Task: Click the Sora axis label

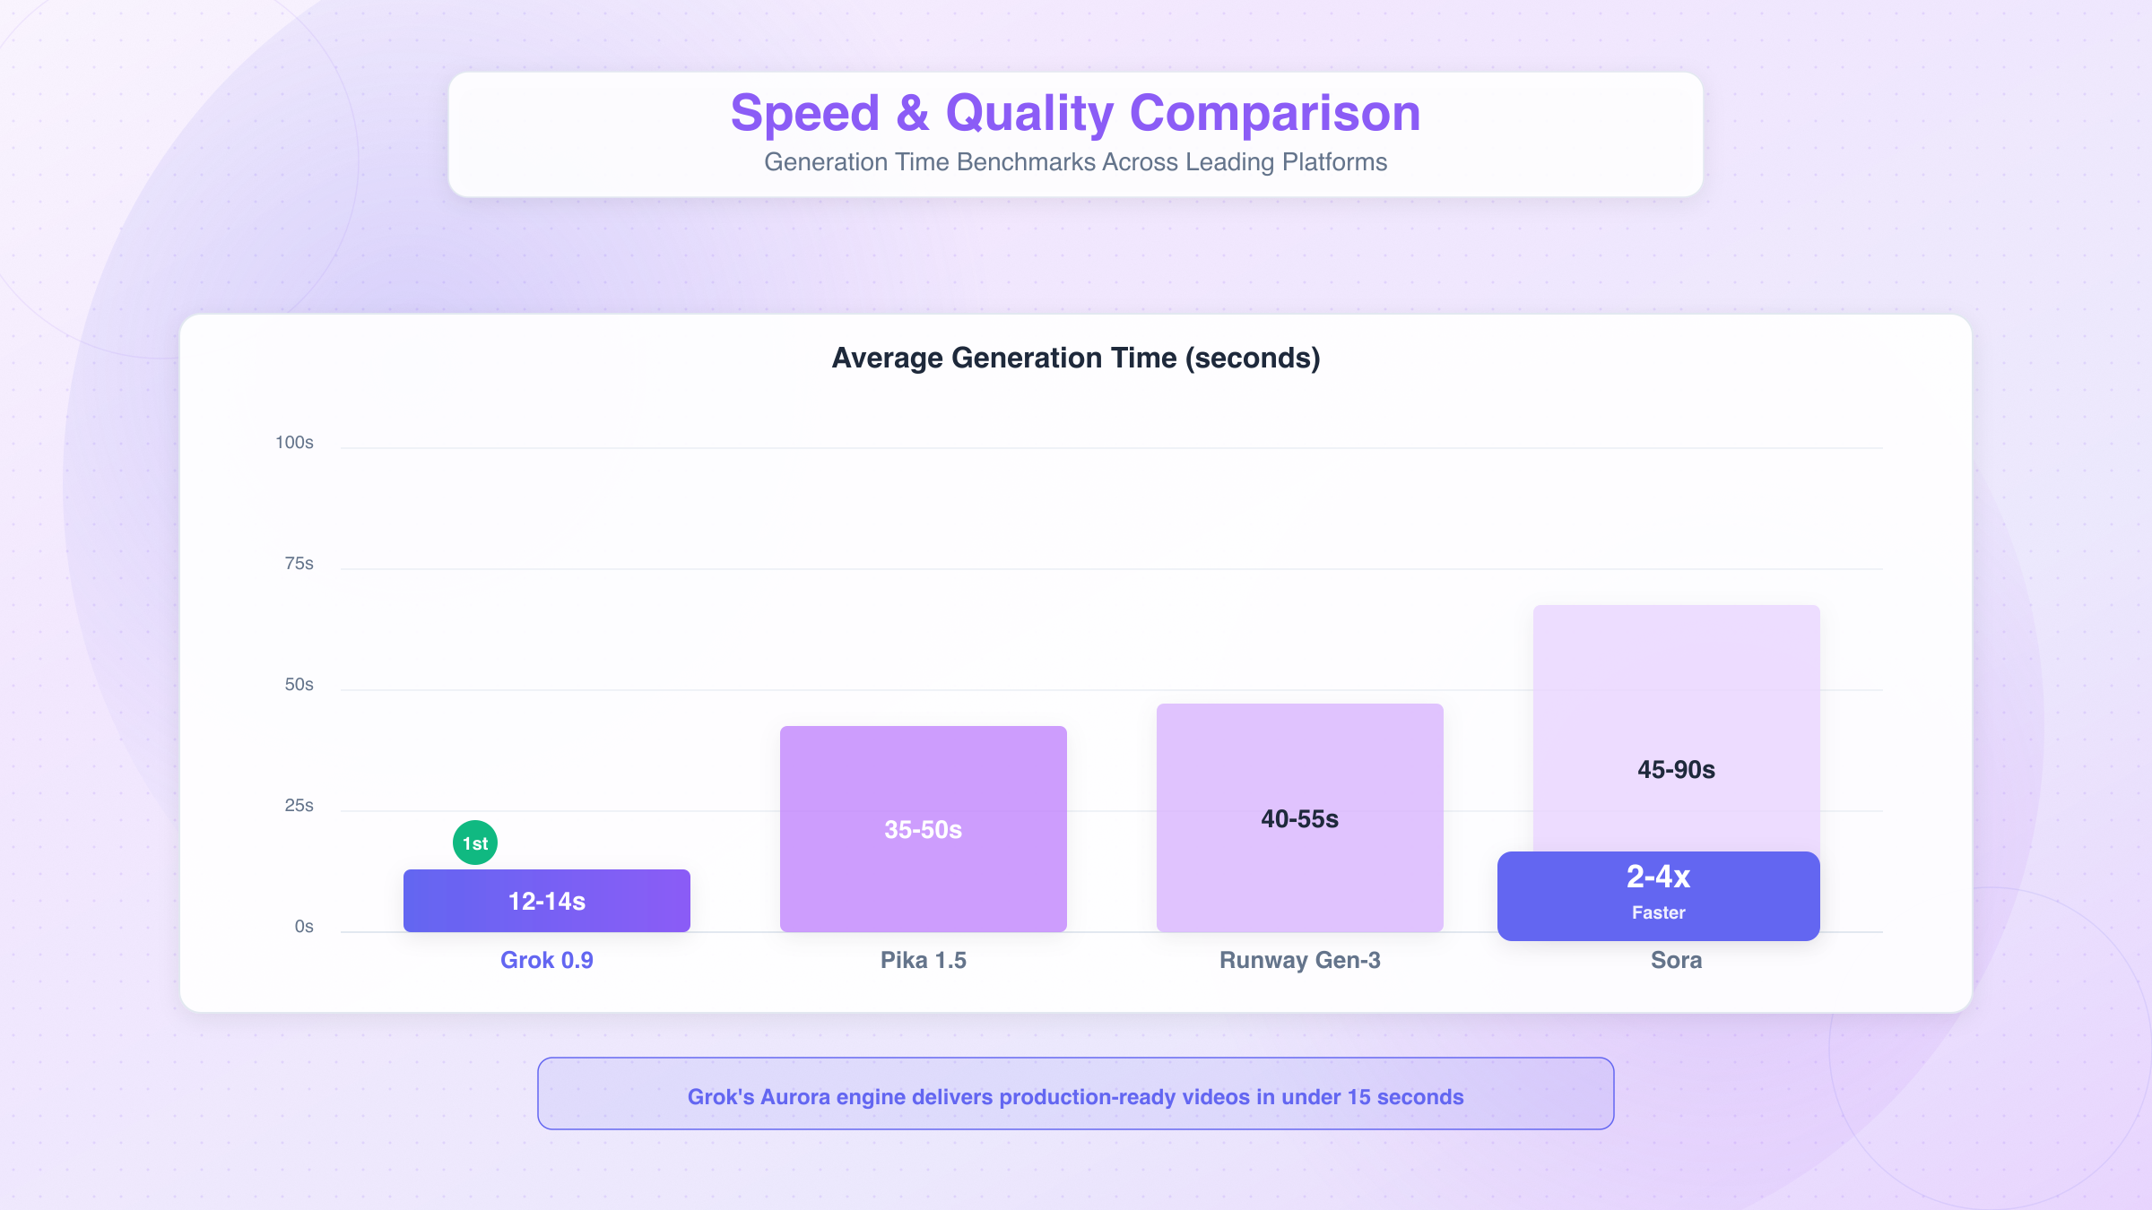Action: 1676,960
